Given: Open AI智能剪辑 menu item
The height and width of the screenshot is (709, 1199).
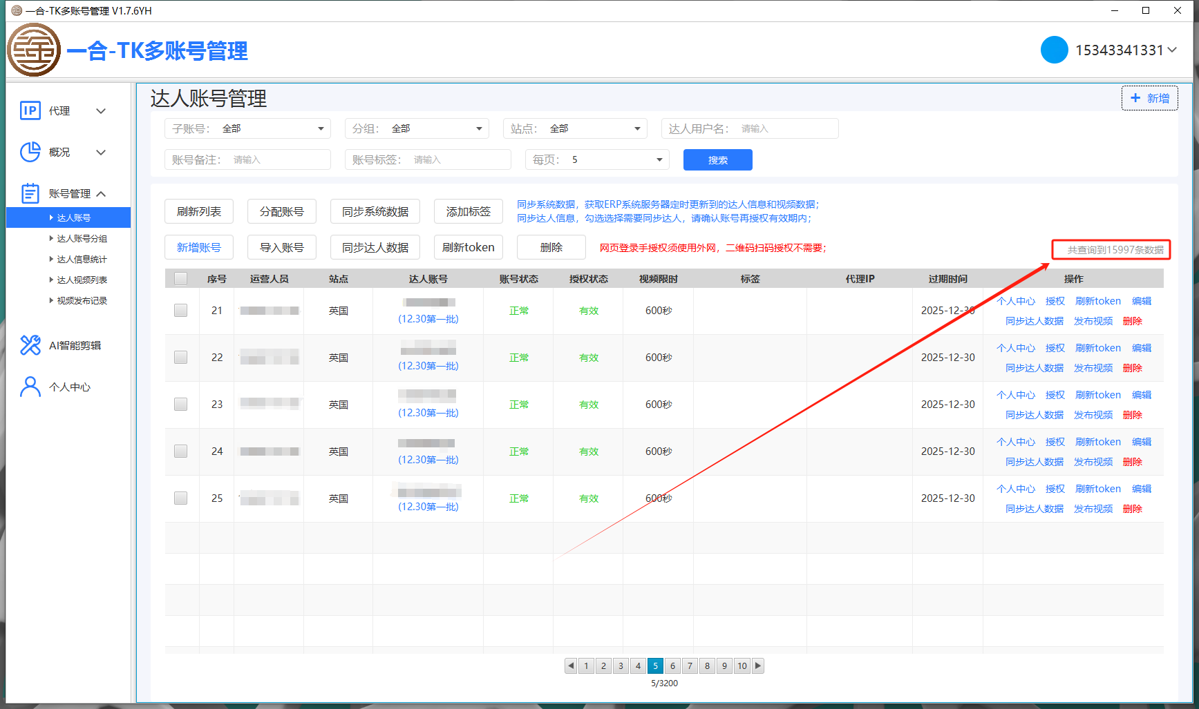Looking at the screenshot, I should pos(75,345).
